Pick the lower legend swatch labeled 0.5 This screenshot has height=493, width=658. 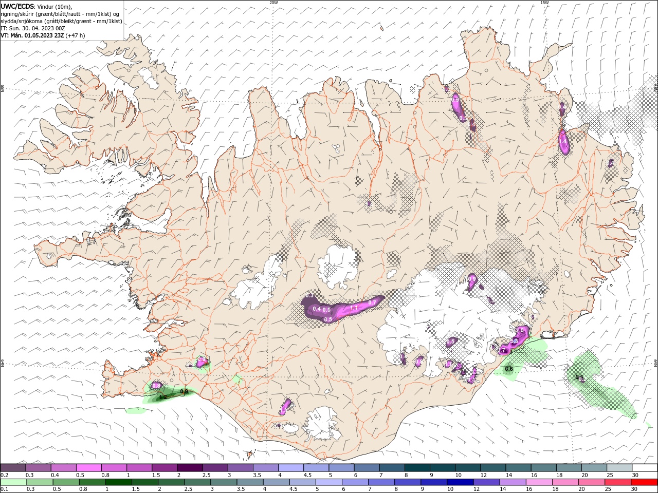point(66,482)
